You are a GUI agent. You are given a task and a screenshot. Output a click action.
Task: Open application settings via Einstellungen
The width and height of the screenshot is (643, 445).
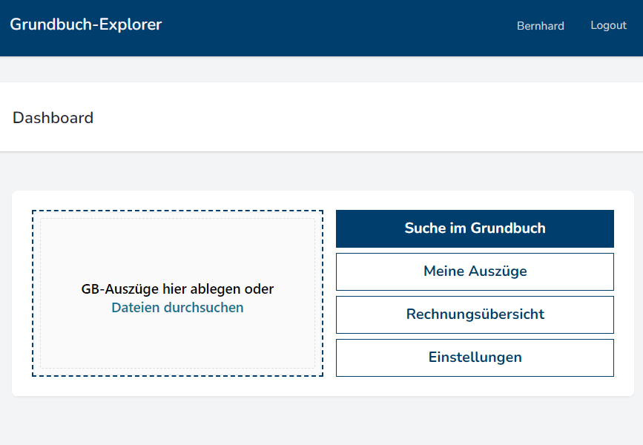[x=475, y=357]
